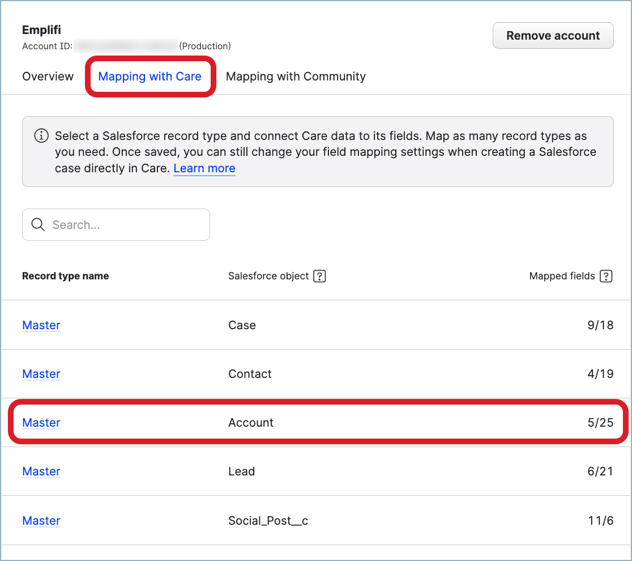The height and width of the screenshot is (561, 632).
Task: Click the 4/19 mapped fields value
Action: pos(600,374)
